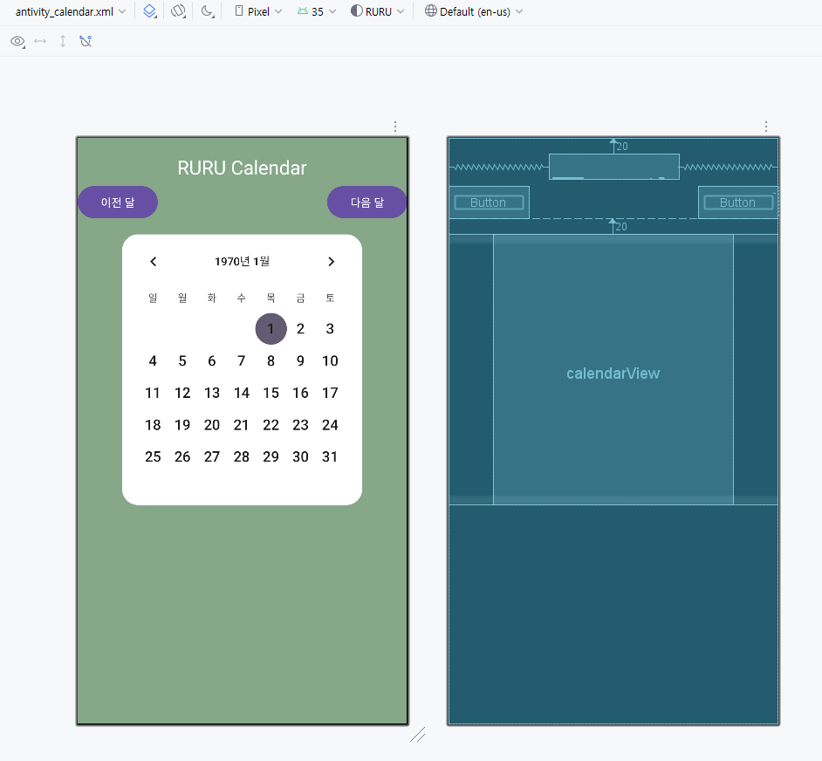Select date 24 in the calendar

[330, 425]
